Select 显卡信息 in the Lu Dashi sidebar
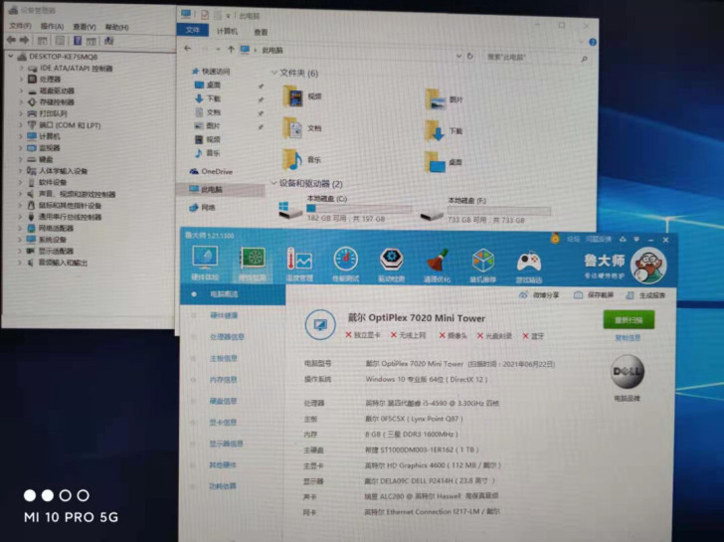 coord(223,422)
